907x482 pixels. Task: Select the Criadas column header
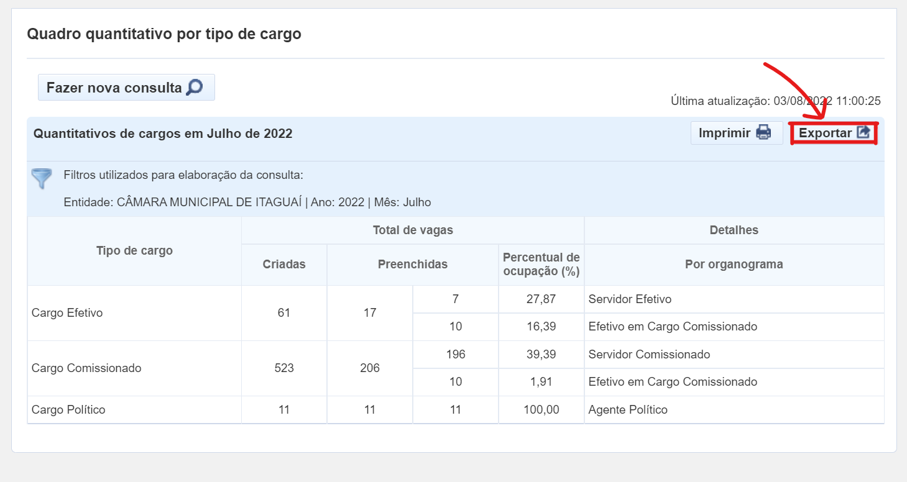(284, 265)
